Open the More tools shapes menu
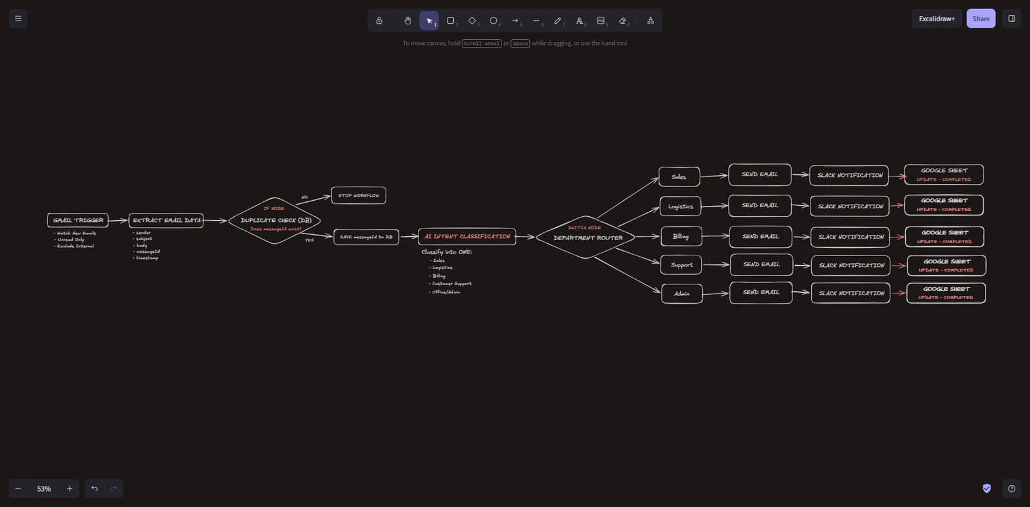The height and width of the screenshot is (507, 1030). coord(651,21)
